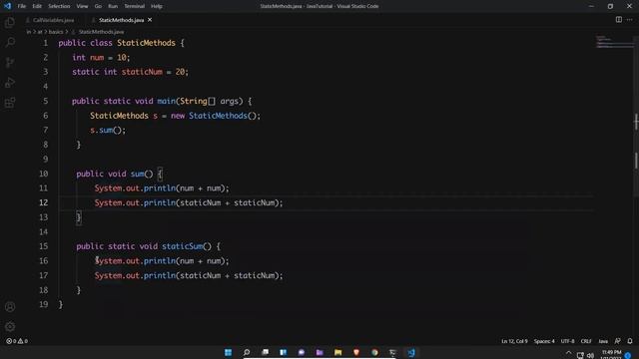The width and height of the screenshot is (639, 359).
Task: Click Ln 12, Col 9 in status bar
Action: 514,341
